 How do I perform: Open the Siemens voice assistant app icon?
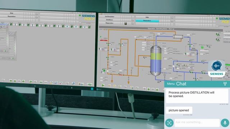pyautogui.click(x=217, y=68)
